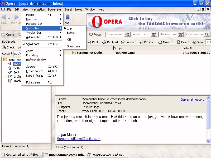Screen dimensions: 211x158
Task: Click the Opera folder in personal bar
Action: [x=8, y=34]
